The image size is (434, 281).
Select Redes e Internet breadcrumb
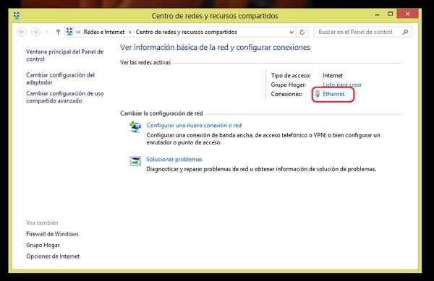pos(104,32)
